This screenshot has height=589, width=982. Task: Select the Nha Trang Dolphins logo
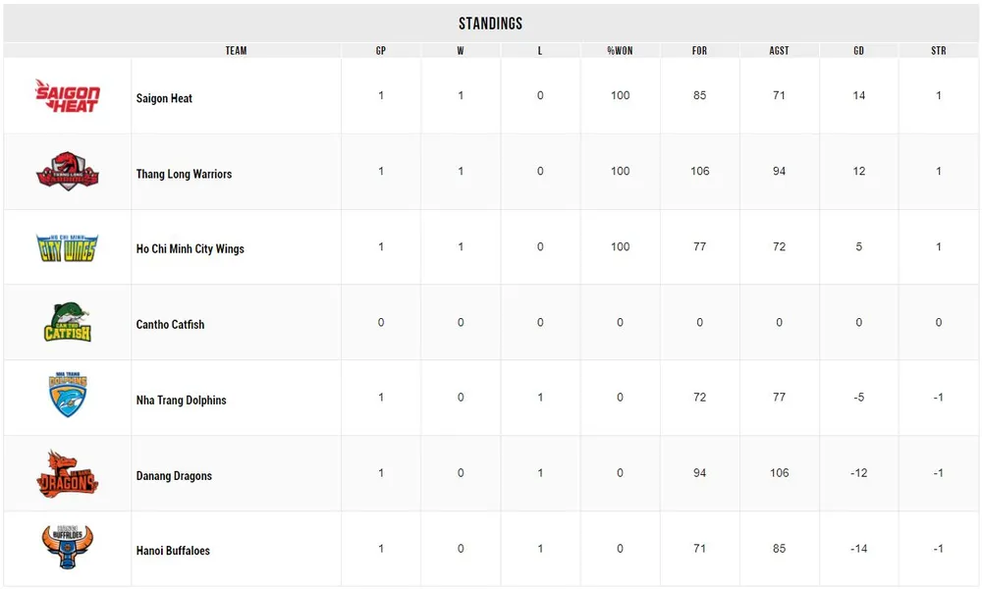coord(67,397)
